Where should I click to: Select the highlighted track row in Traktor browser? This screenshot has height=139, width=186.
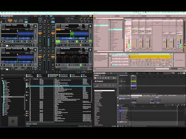click(x=59, y=86)
